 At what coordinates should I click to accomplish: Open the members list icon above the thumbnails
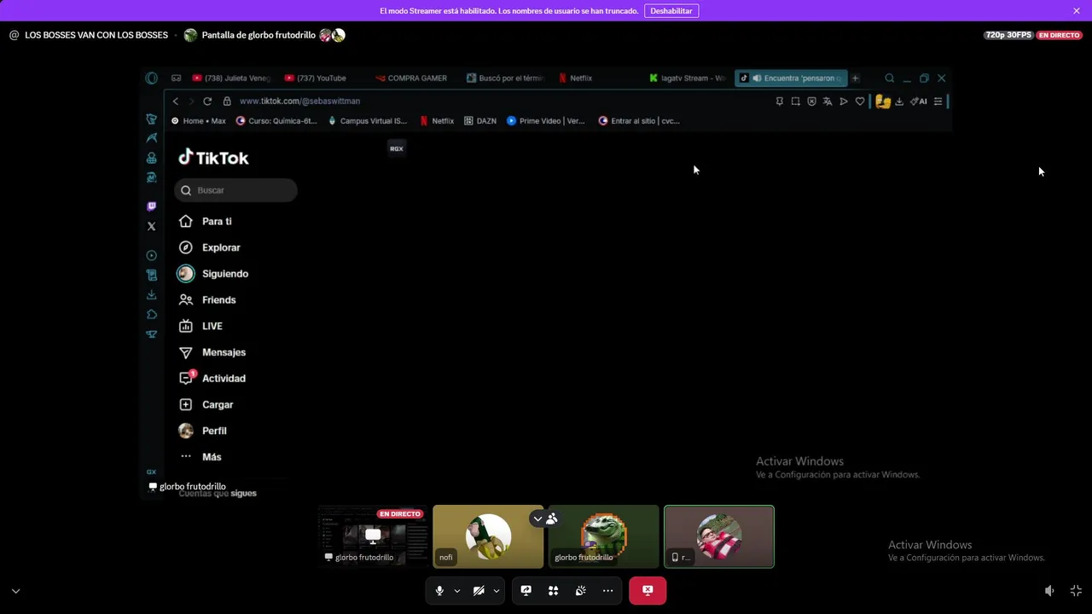(552, 518)
